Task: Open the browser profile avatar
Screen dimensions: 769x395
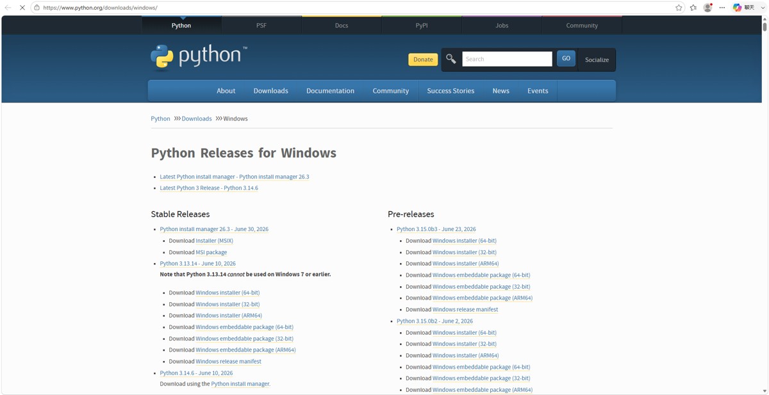Action: pos(708,8)
